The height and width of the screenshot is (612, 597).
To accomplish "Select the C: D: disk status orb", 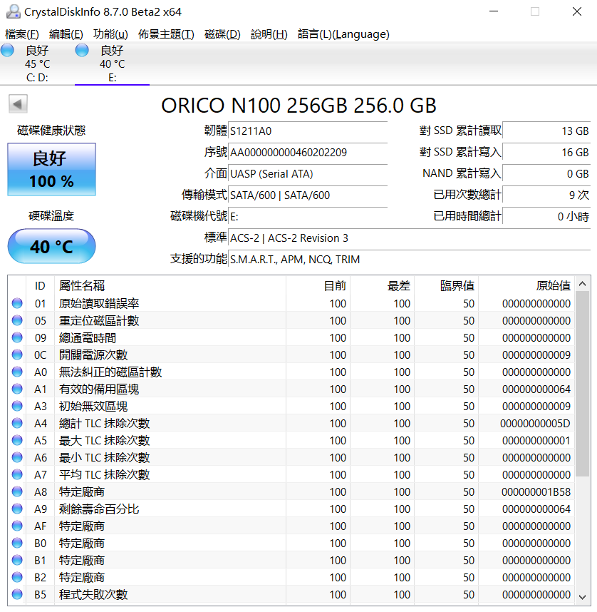I will click(x=7, y=51).
